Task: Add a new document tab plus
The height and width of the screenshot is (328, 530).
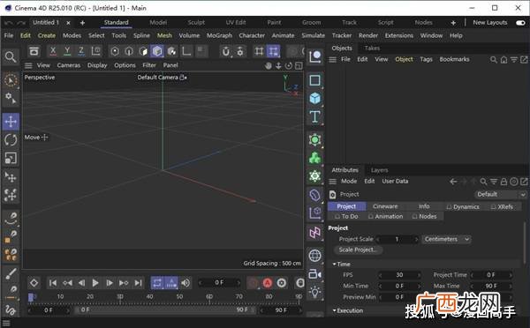Action: tap(82, 23)
